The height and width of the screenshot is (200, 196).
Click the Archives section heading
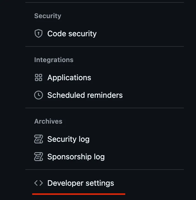[48, 121]
